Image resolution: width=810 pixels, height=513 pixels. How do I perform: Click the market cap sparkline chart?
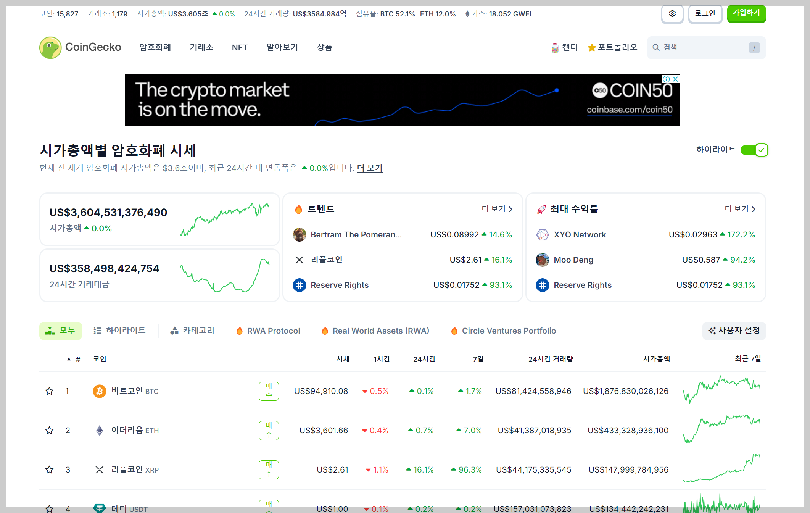[x=225, y=219]
